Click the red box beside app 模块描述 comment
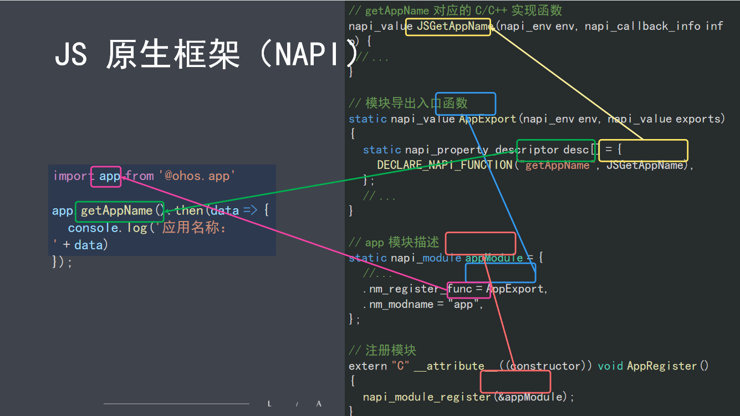 pos(480,243)
